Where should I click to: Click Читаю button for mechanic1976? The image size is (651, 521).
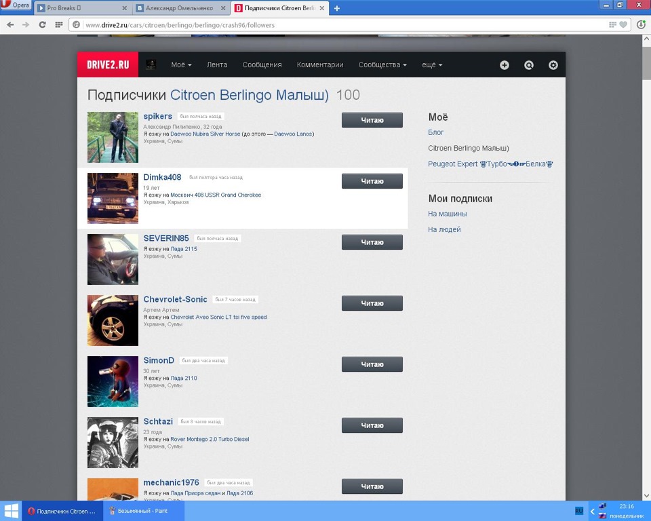[x=372, y=486]
